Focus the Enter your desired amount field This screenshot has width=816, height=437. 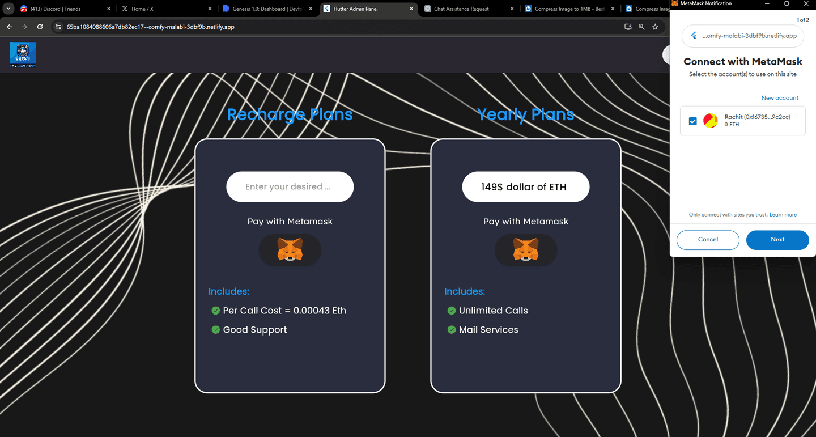(290, 186)
